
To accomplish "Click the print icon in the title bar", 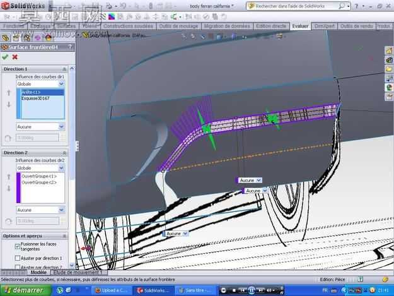I will pyautogui.click(x=109, y=6).
